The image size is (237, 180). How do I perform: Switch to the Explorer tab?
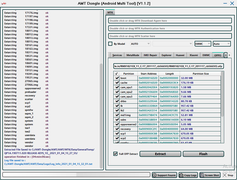pos(166,55)
